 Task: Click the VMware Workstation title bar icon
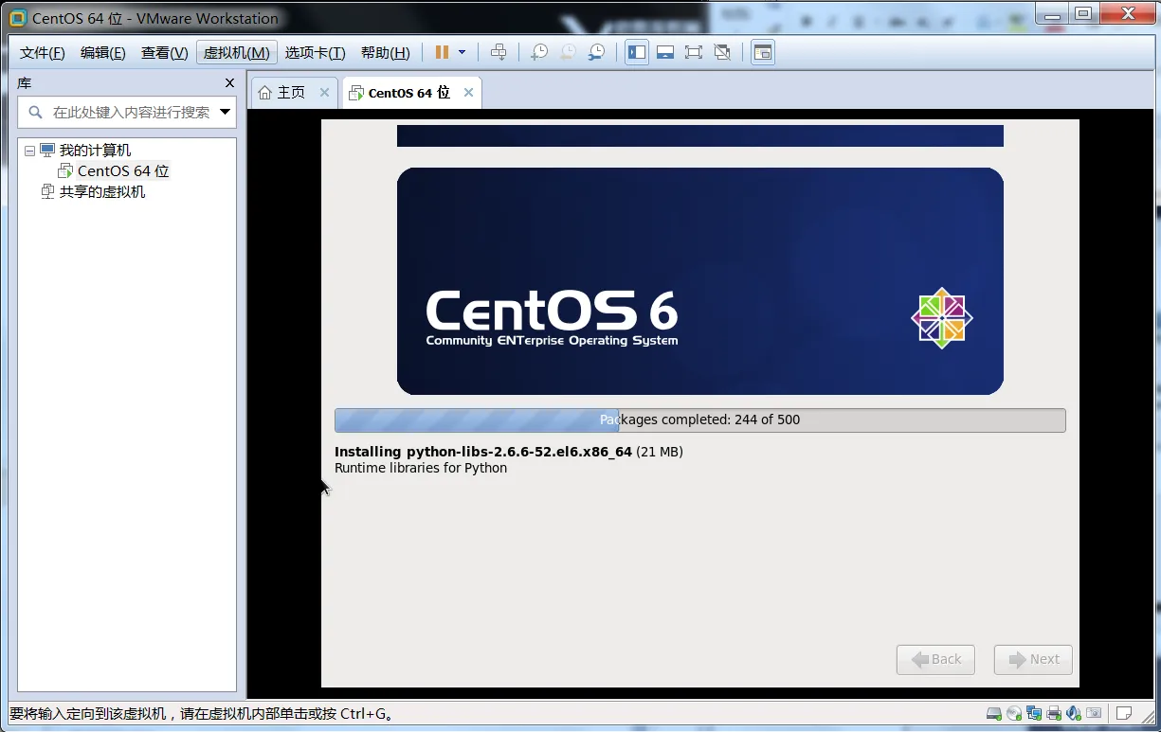tap(17, 18)
